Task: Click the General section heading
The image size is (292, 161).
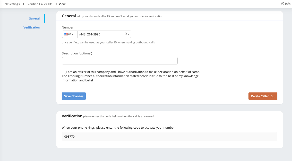Action: tap(69, 16)
